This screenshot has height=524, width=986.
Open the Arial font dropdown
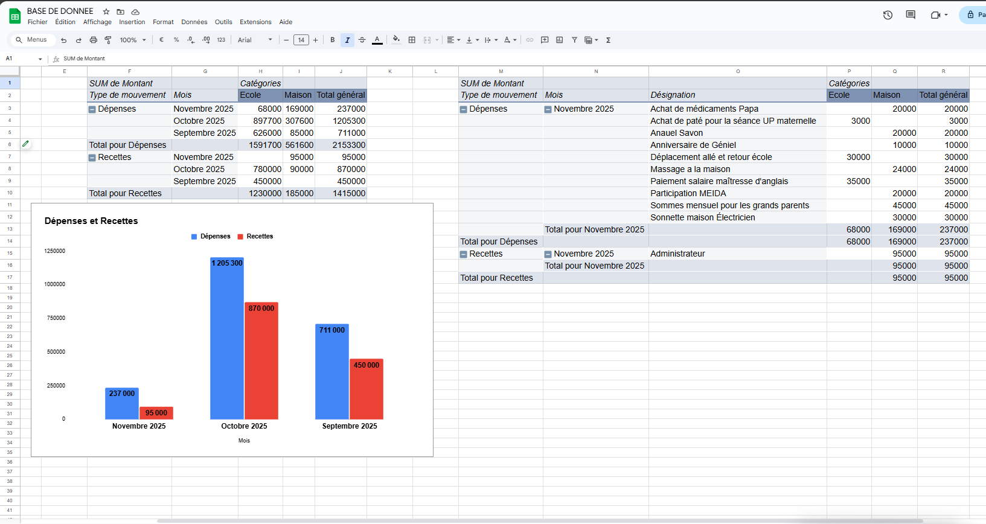tap(255, 40)
